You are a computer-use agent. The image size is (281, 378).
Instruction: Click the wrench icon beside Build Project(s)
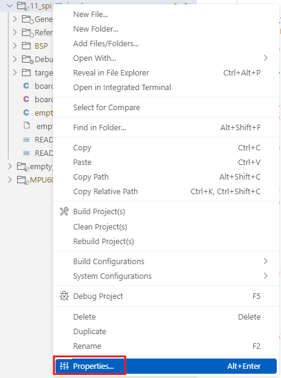(64, 211)
